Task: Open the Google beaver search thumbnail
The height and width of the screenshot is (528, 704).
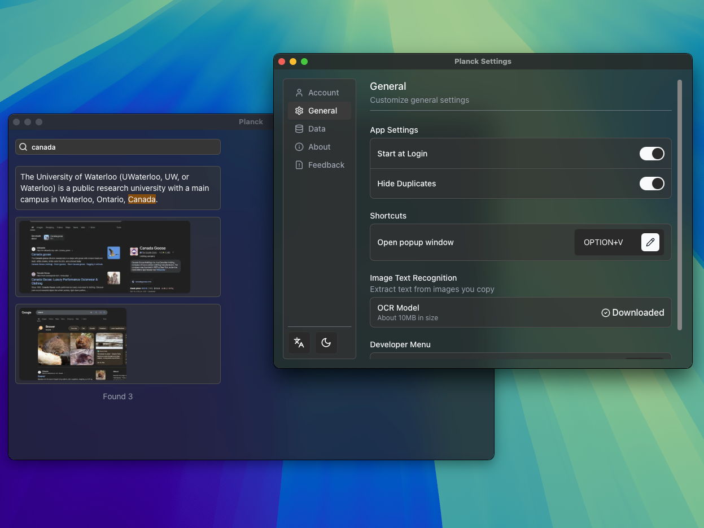Action: click(x=117, y=343)
